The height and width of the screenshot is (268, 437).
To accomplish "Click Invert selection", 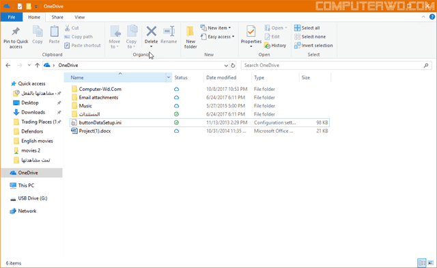I will click(x=313, y=45).
